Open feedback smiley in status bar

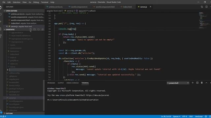point(206,116)
